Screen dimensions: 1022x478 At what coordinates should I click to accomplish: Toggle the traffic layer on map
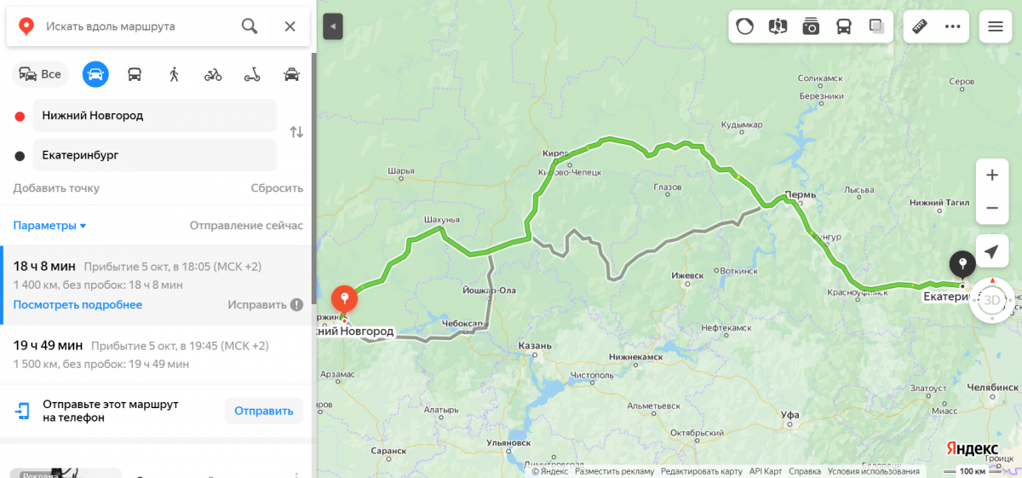tap(744, 26)
